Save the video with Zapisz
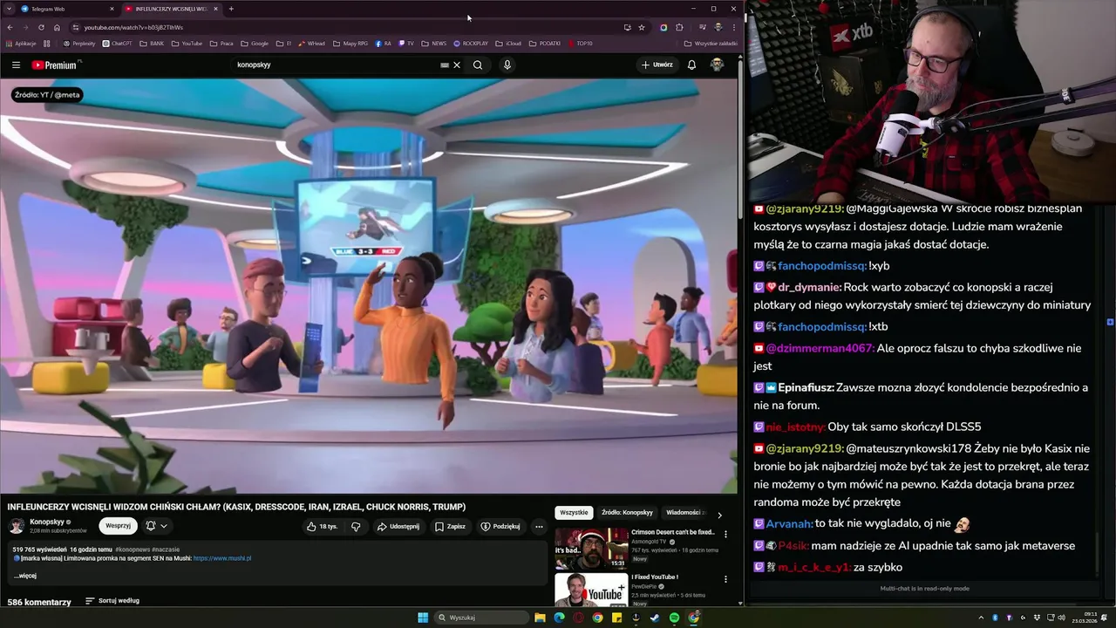 (450, 526)
